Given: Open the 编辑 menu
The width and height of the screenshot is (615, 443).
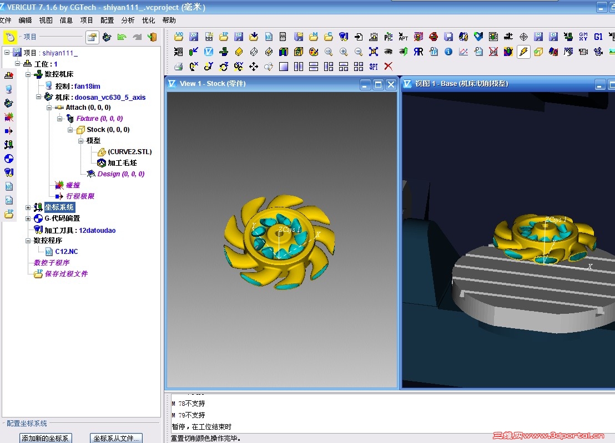Looking at the screenshot, I should [x=25, y=21].
